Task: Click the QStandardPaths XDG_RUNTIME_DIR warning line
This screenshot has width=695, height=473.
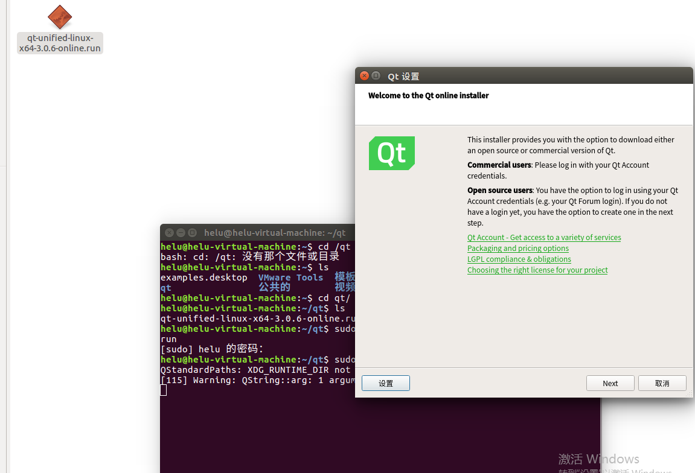Action: point(257,370)
